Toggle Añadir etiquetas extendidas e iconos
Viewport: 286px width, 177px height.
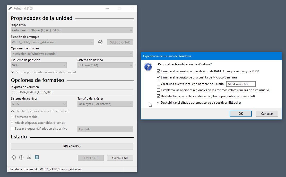click(12, 123)
